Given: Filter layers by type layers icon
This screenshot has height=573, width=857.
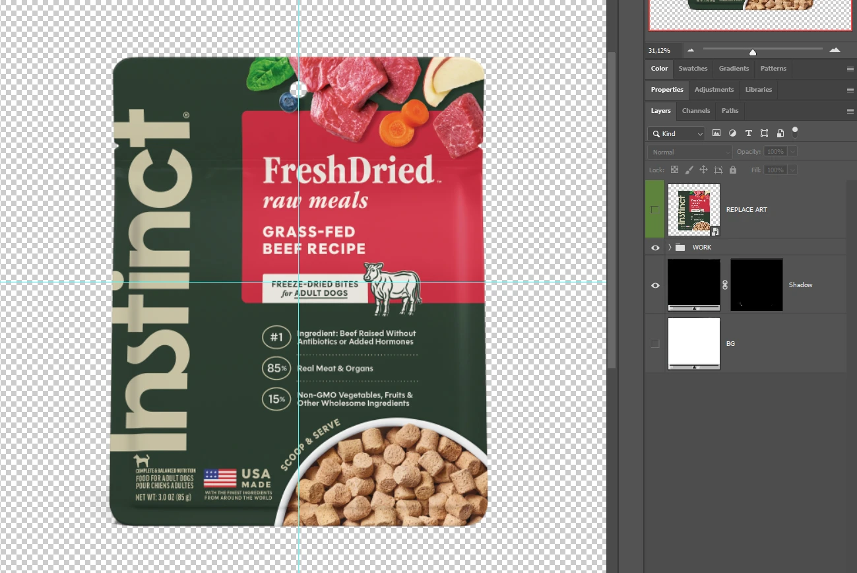Looking at the screenshot, I should (748, 133).
